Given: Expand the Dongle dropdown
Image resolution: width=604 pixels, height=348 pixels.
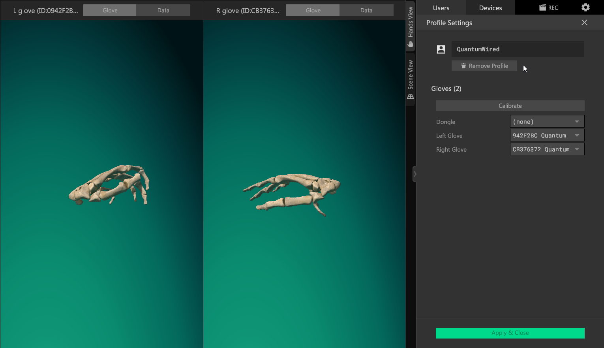Looking at the screenshot, I should tap(547, 122).
